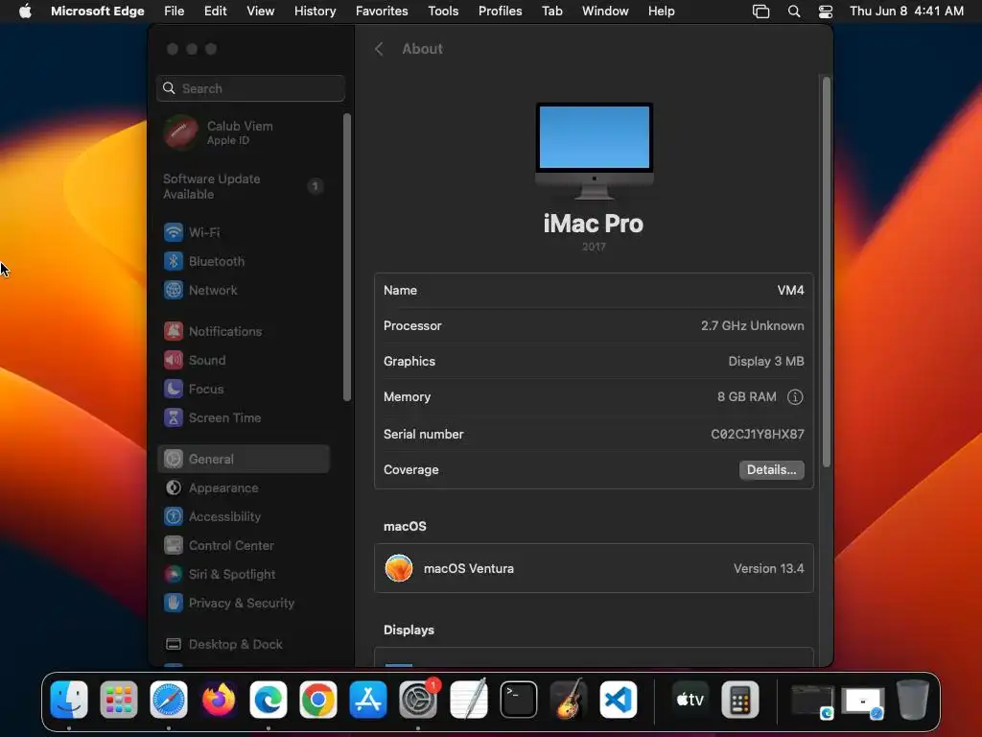Launch Visual Studio Code from Dock
Viewport: 982px width, 737px height.
click(619, 700)
